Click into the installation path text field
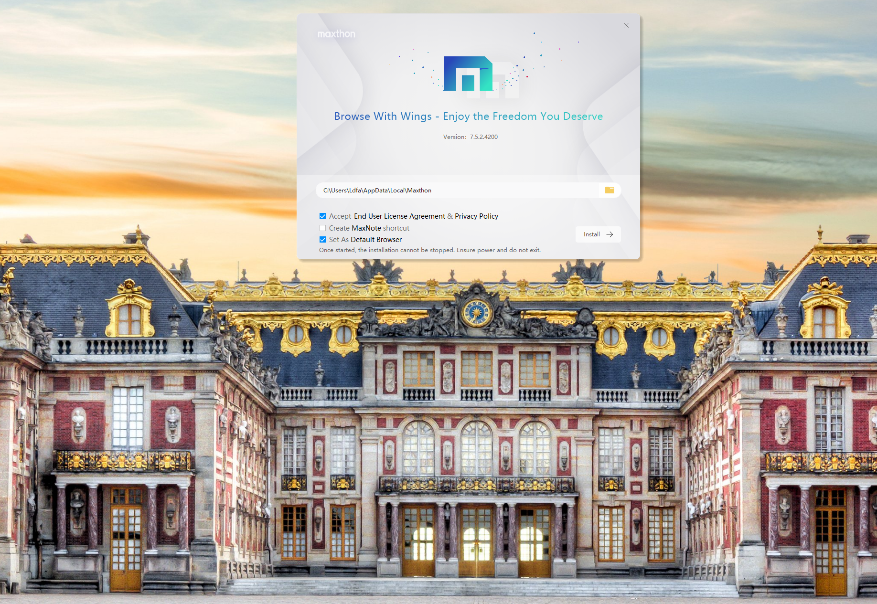 click(x=454, y=191)
